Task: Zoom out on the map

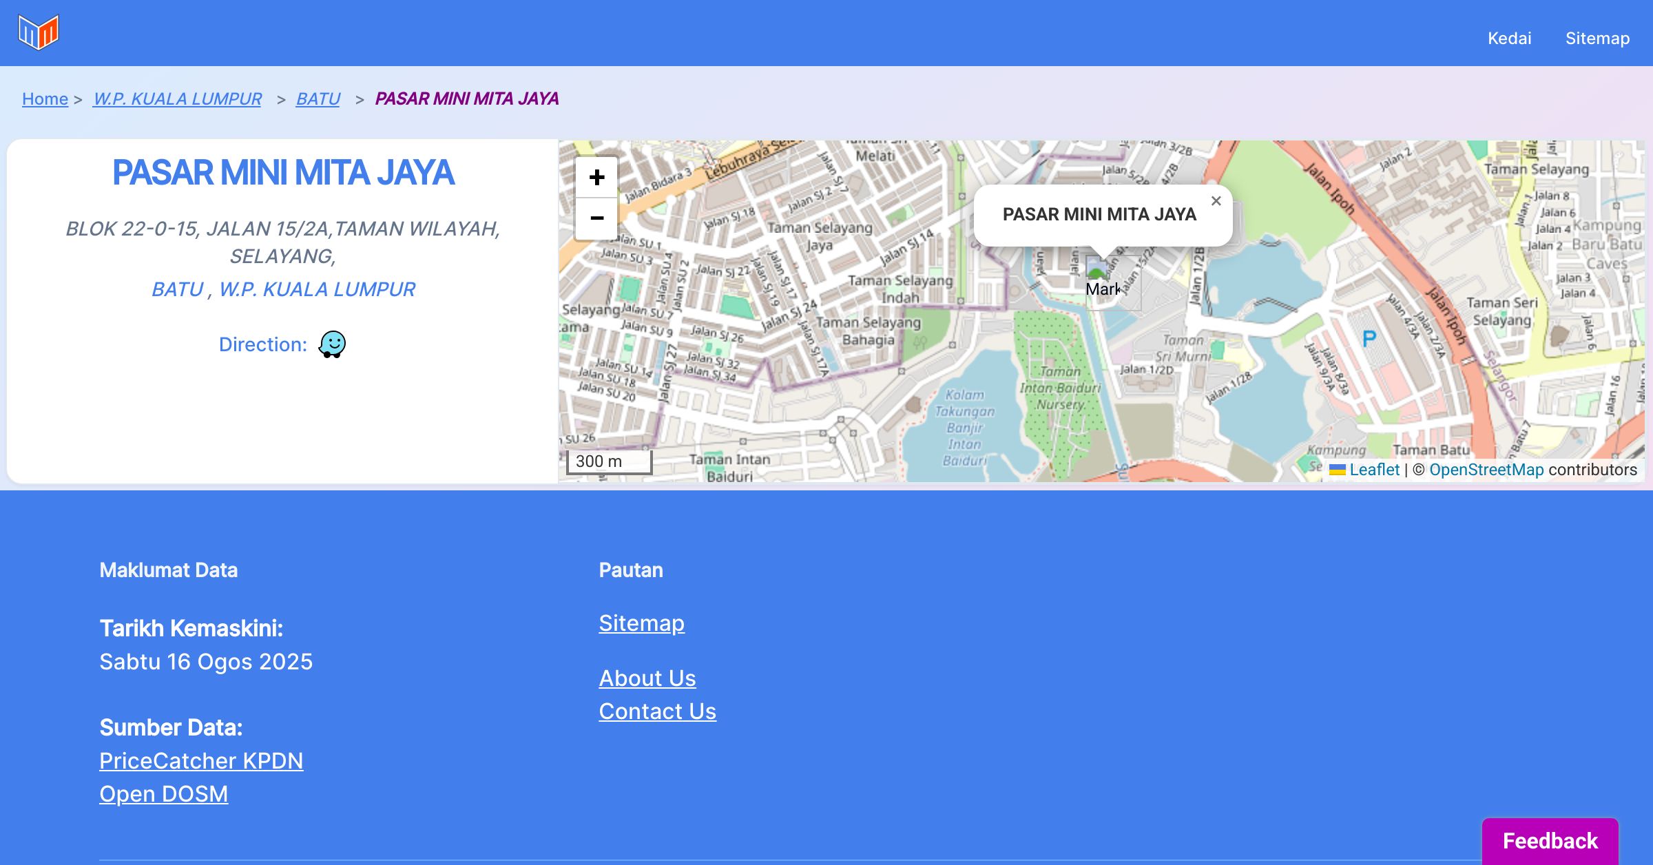Action: click(x=596, y=218)
